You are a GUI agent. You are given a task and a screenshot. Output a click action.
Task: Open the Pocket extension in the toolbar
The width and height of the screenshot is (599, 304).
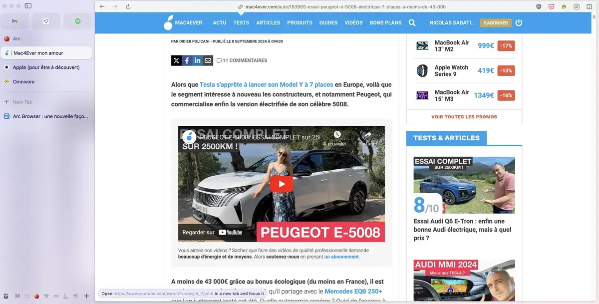[551, 6]
